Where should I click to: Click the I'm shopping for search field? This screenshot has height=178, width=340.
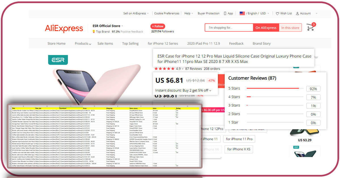(x=229, y=27)
